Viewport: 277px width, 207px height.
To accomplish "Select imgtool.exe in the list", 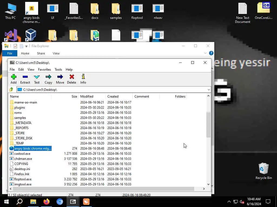I will pos(23,184).
